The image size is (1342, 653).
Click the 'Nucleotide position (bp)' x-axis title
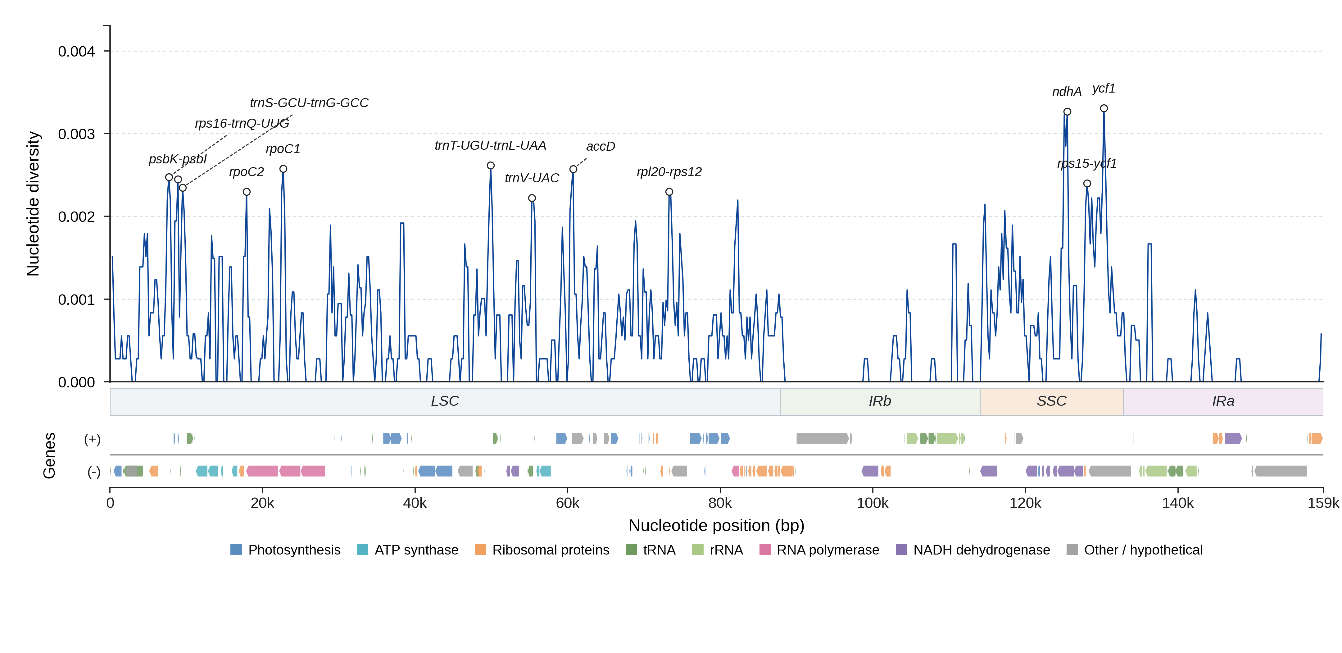click(x=716, y=525)
